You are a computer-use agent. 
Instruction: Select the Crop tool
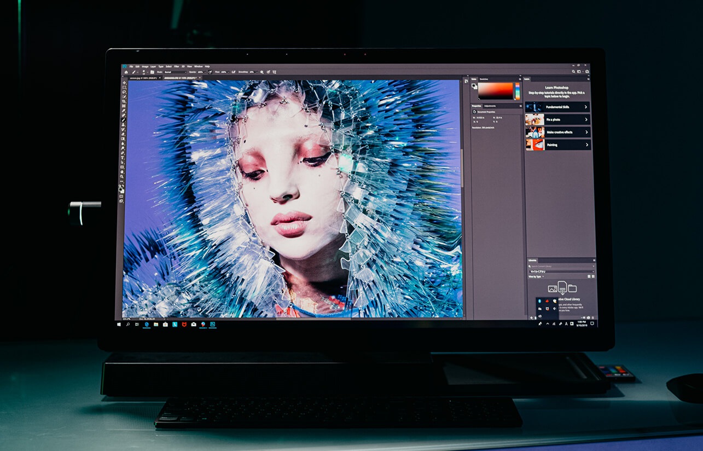(124, 100)
